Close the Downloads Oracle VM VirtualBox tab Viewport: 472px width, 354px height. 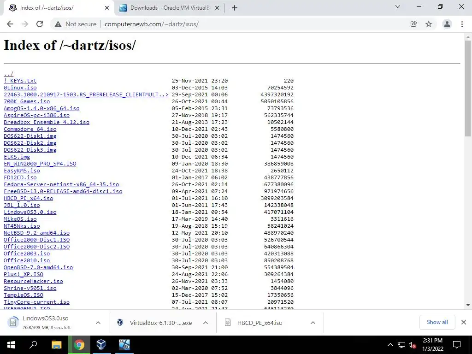click(x=217, y=8)
